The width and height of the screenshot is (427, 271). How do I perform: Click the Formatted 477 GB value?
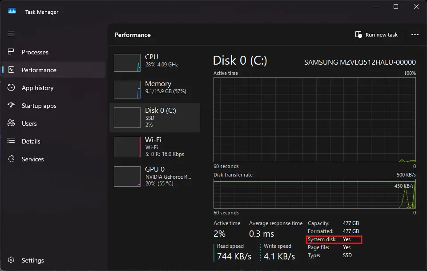351,231
